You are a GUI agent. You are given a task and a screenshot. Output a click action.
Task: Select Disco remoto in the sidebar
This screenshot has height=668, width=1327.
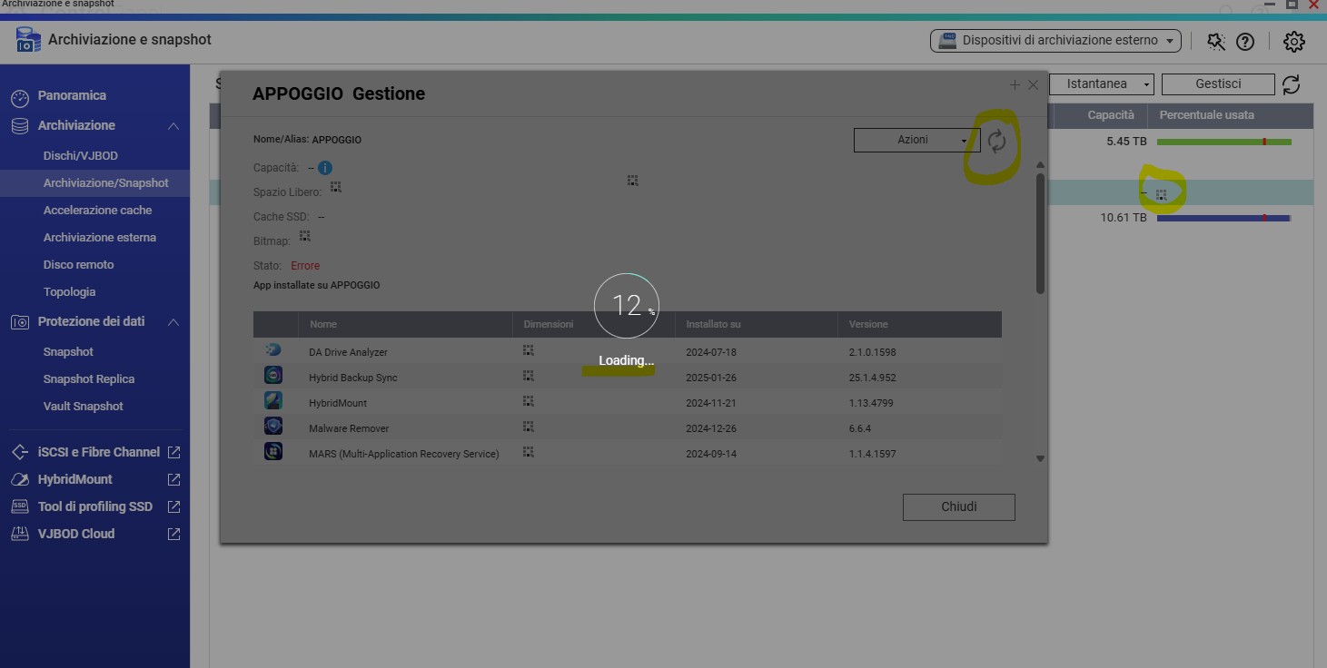[79, 265]
